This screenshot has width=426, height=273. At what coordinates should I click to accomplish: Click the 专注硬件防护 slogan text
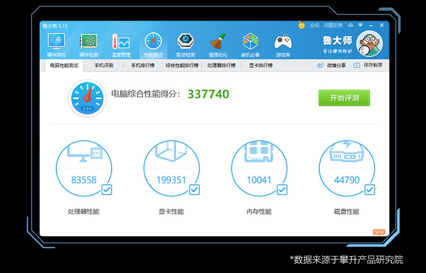[x=337, y=51]
